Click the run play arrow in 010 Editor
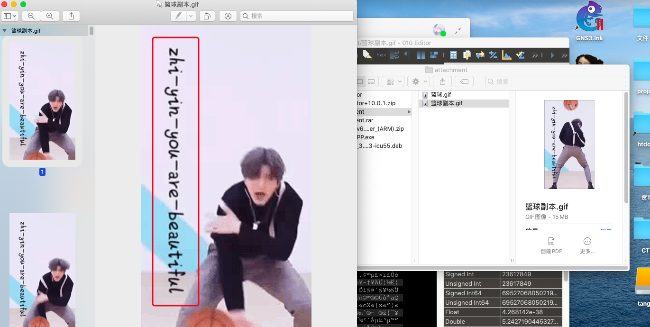Viewport: 650px width, 327px height. (552, 55)
